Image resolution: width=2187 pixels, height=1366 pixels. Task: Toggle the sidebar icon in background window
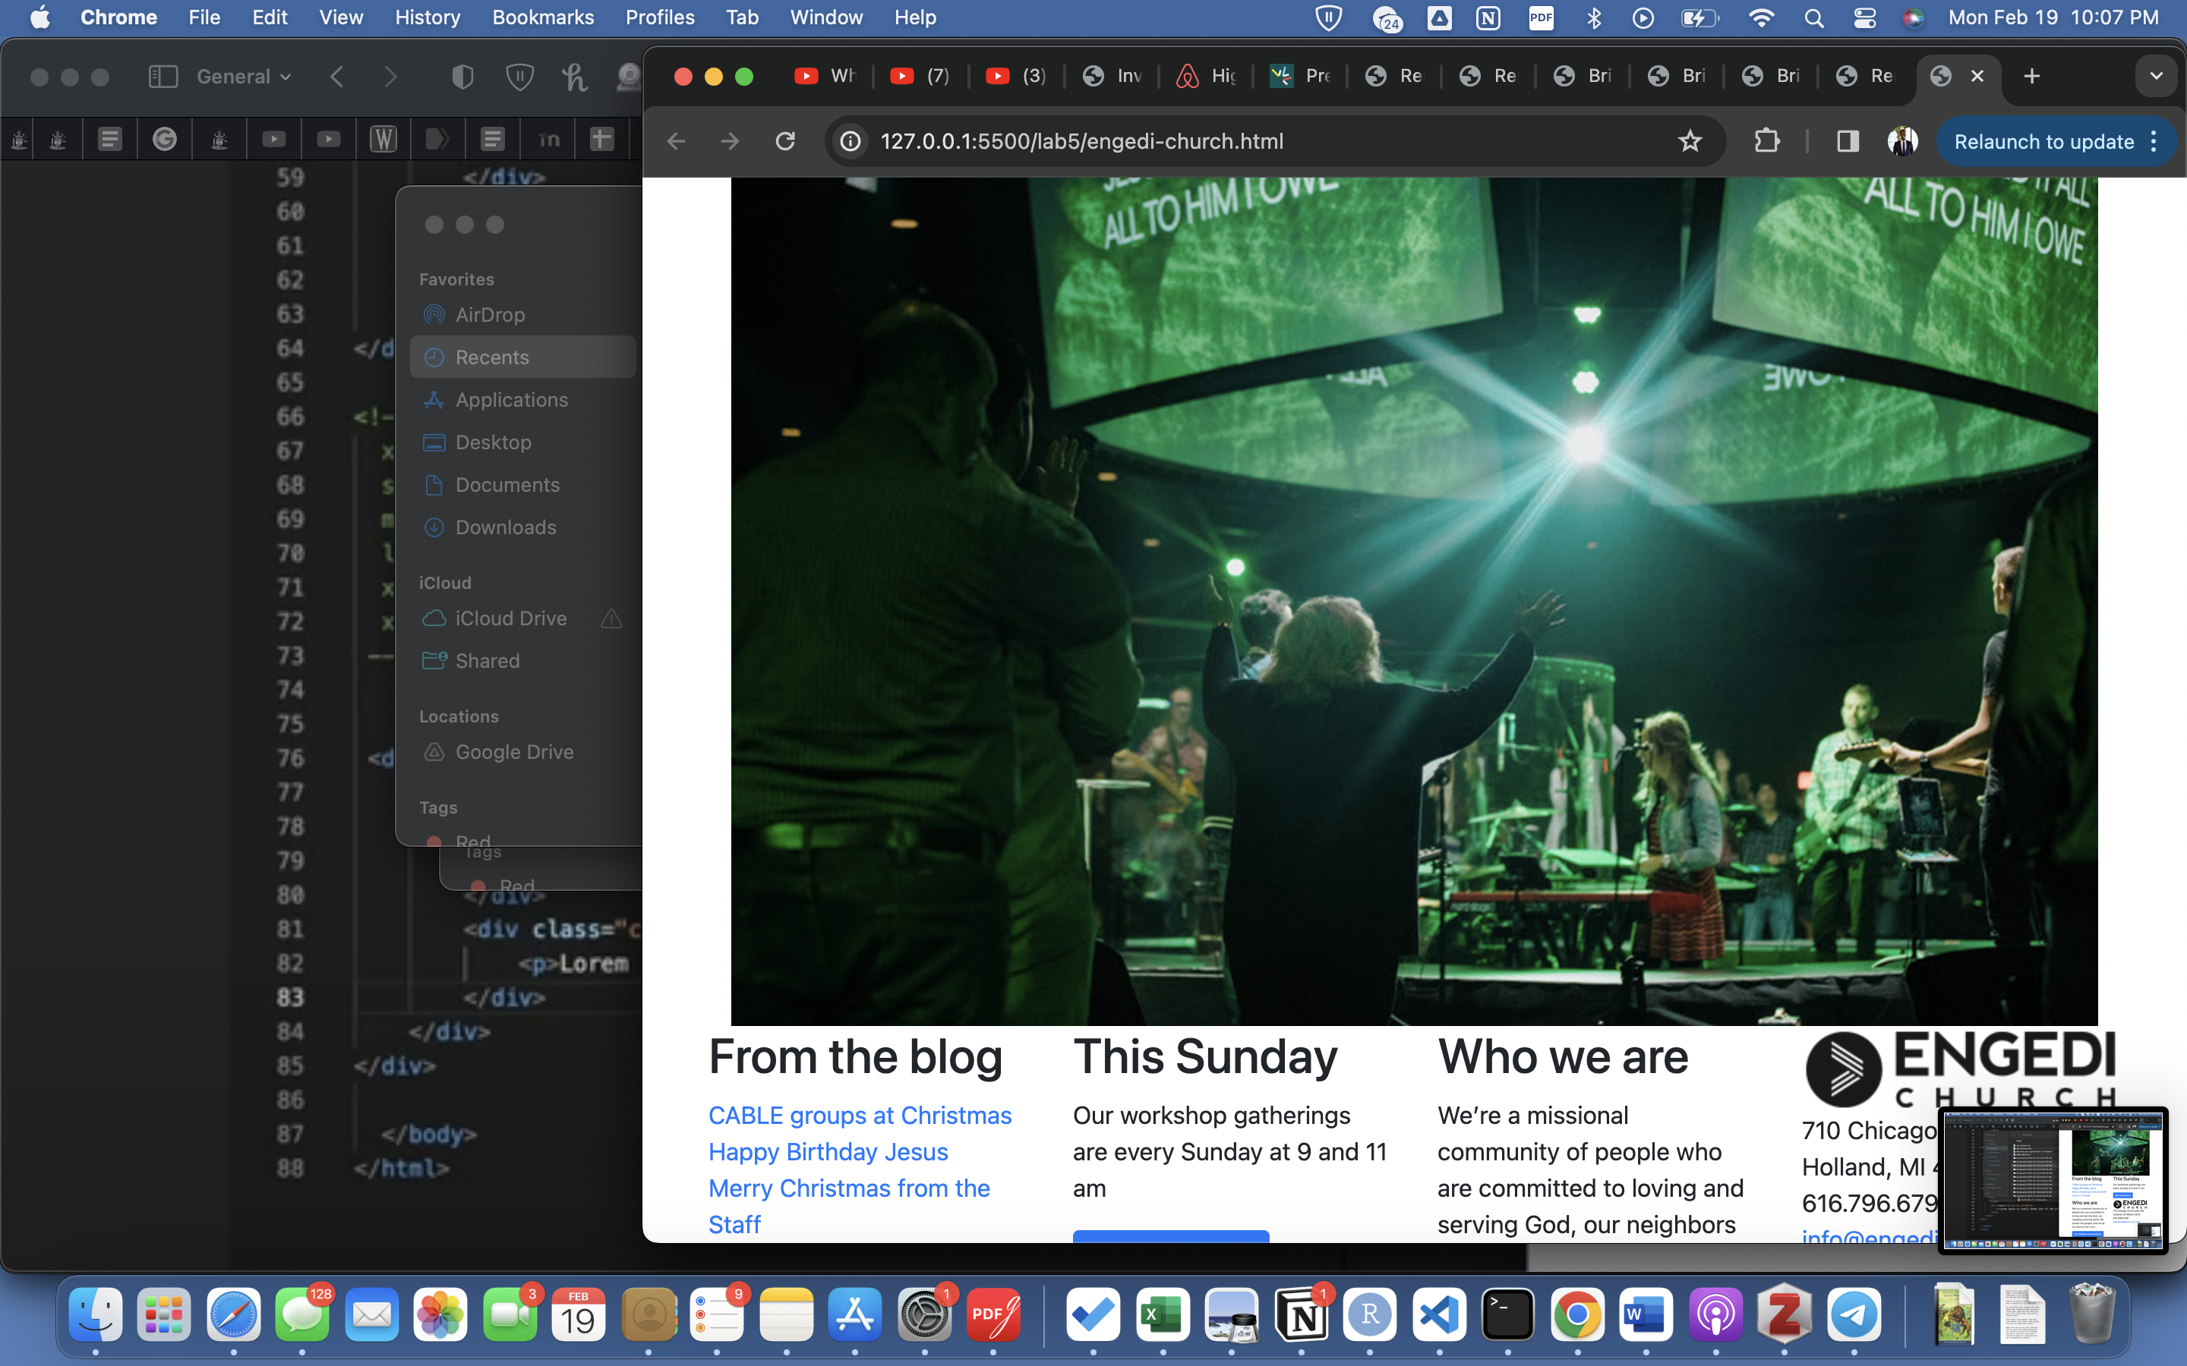coord(163,77)
